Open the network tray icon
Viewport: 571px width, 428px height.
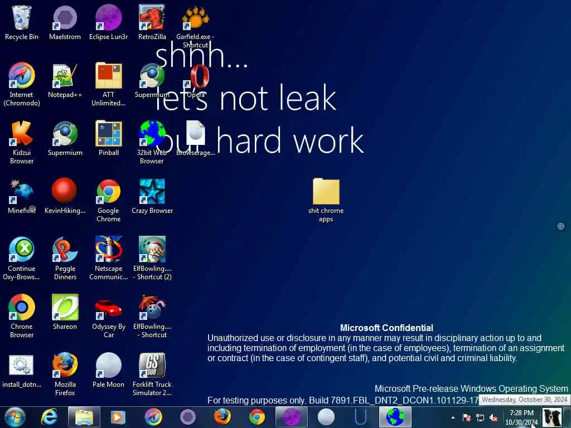coord(480,417)
